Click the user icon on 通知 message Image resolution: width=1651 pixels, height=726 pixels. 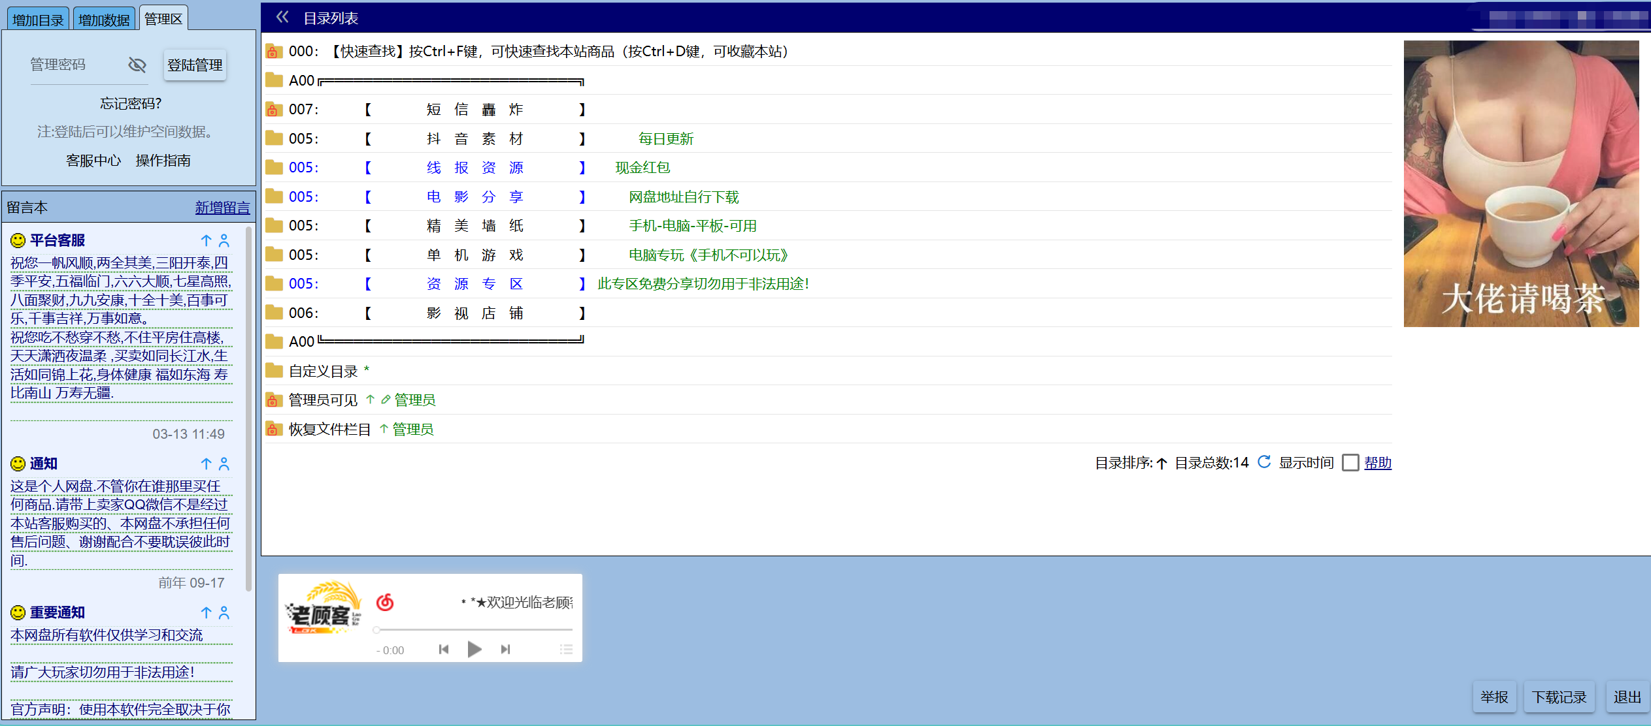(x=224, y=464)
